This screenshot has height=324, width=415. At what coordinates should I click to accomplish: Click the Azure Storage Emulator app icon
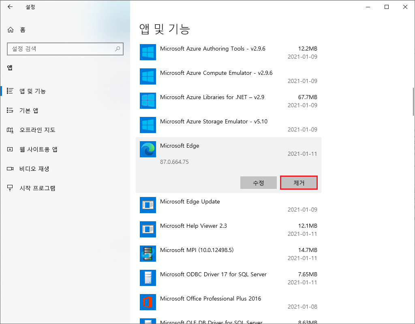point(148,125)
